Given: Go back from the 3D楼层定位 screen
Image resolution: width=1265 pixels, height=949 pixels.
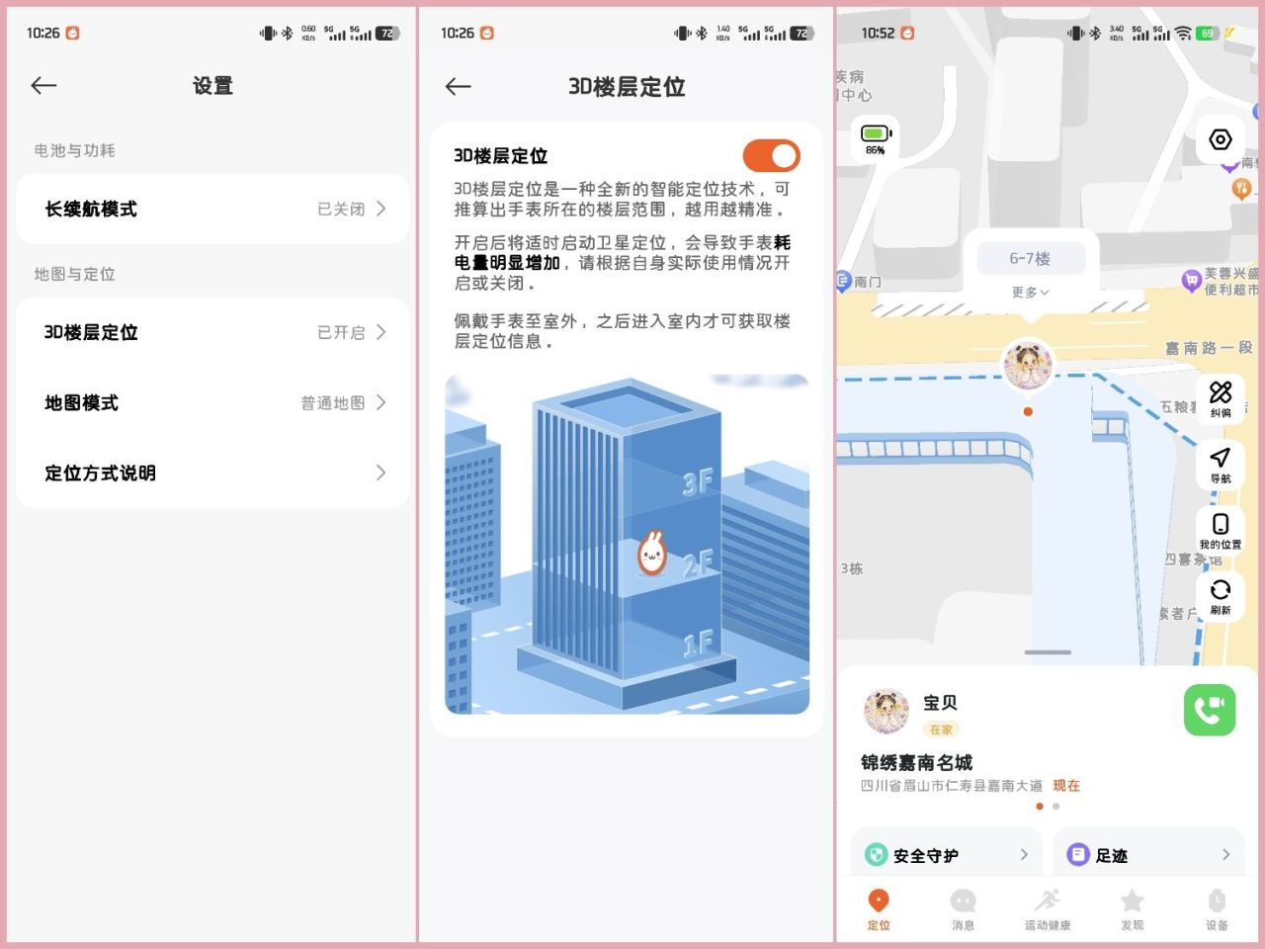Looking at the screenshot, I should tap(459, 87).
